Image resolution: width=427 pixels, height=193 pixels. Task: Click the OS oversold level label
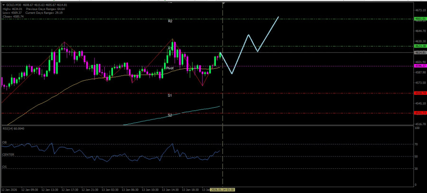(5, 166)
